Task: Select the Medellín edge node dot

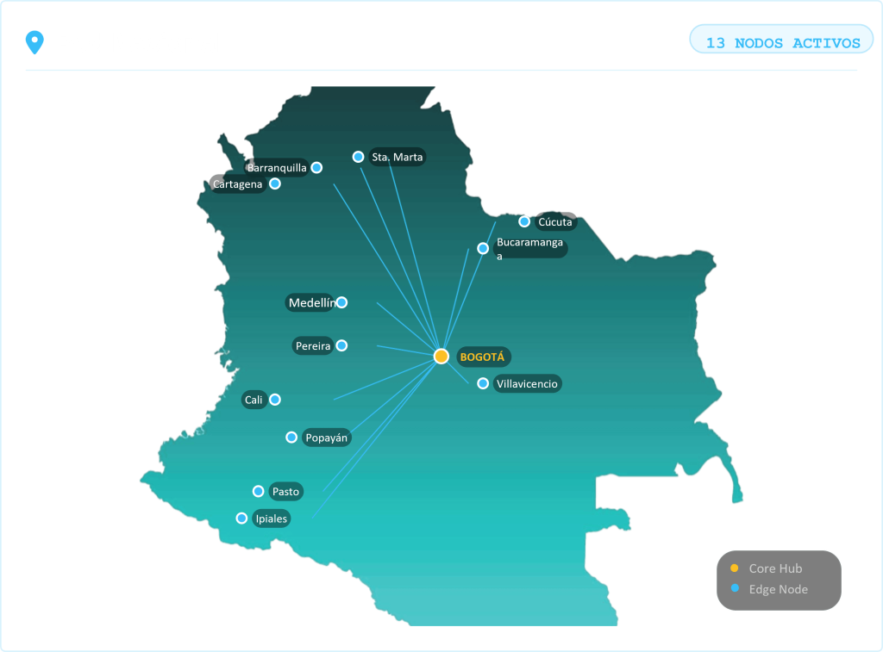Action: (x=341, y=302)
